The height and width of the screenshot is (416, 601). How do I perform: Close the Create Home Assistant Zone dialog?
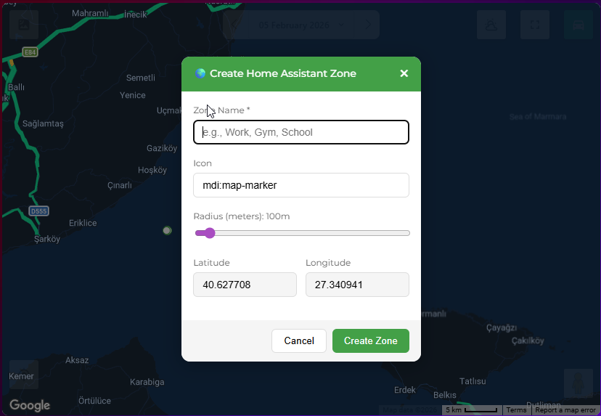tap(404, 73)
